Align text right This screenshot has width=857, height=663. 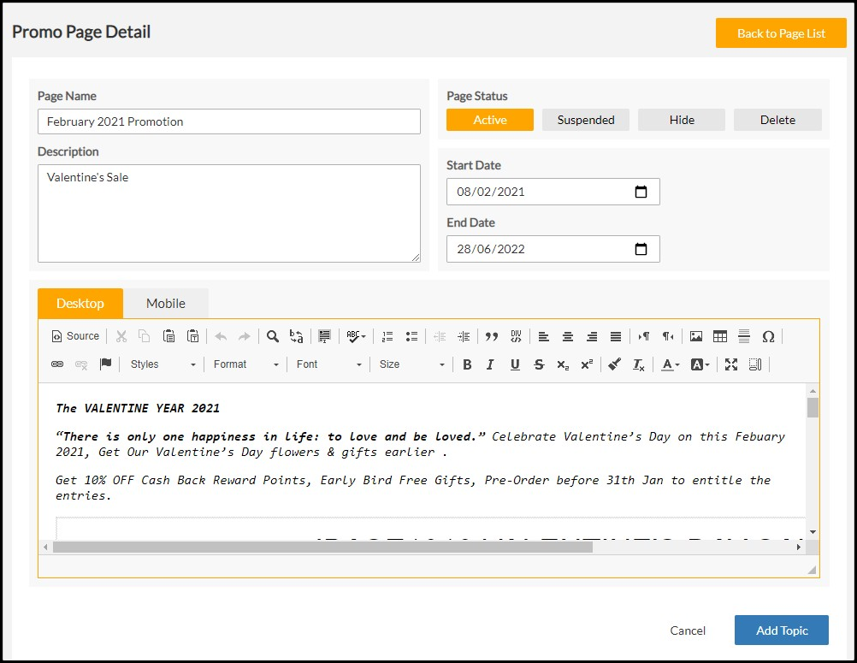tap(591, 336)
